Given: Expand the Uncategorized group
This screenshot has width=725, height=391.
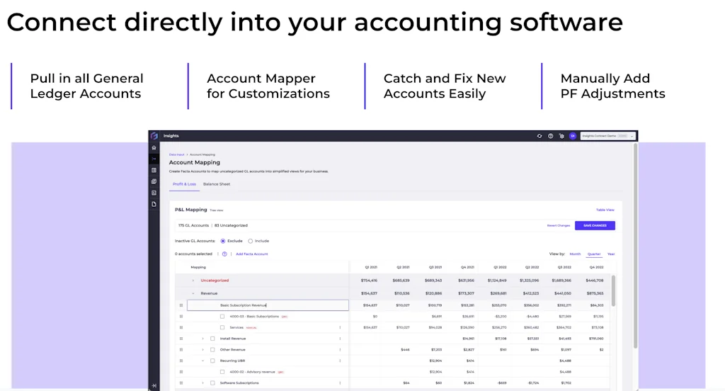Looking at the screenshot, I should coord(193,280).
